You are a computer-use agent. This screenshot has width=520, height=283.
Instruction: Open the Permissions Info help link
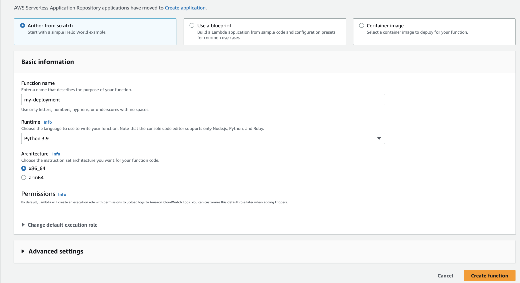[x=62, y=194]
